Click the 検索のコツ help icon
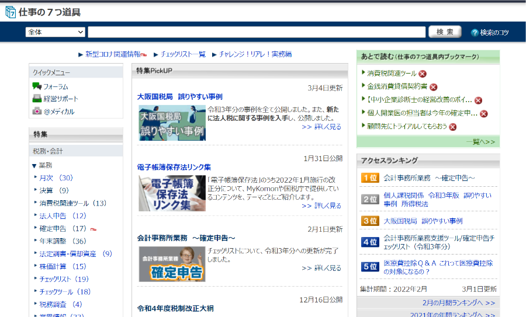This screenshot has height=317, width=526. tap(475, 33)
